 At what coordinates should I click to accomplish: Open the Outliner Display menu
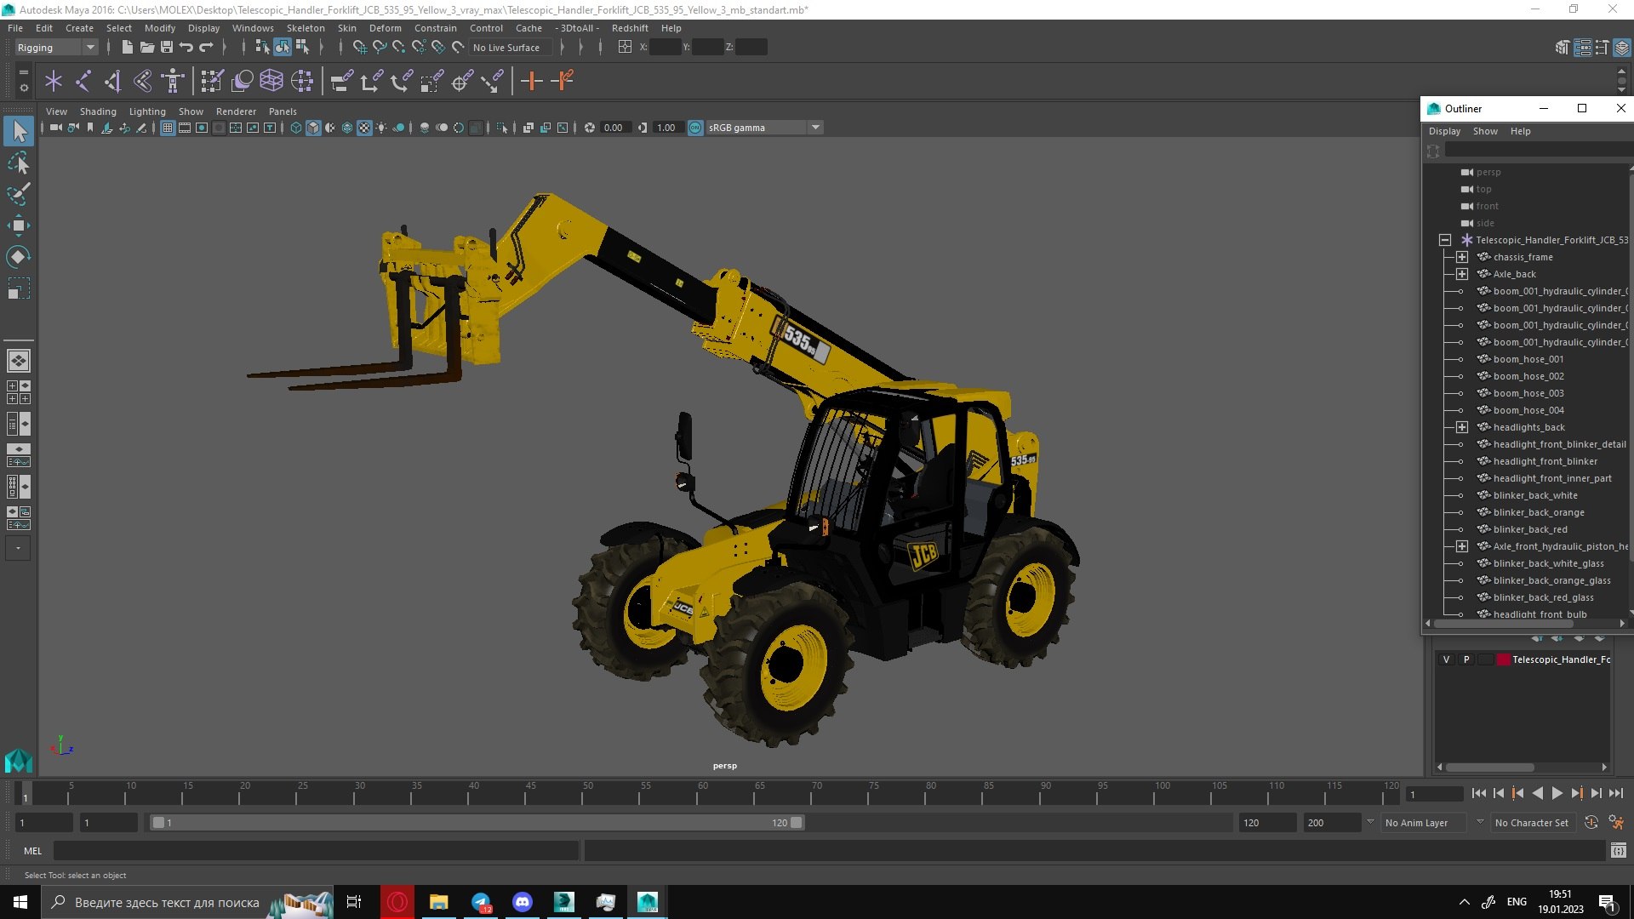pyautogui.click(x=1444, y=131)
